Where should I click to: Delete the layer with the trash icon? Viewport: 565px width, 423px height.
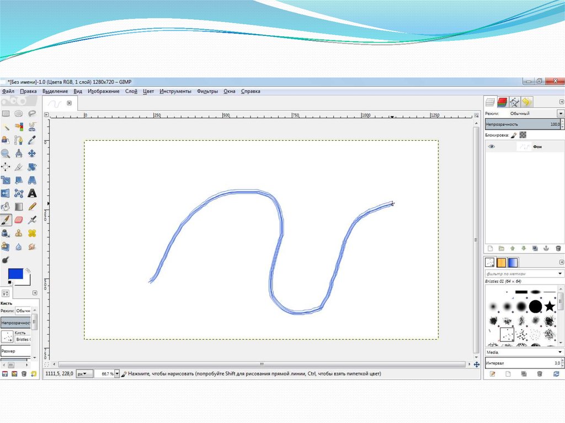pos(558,249)
